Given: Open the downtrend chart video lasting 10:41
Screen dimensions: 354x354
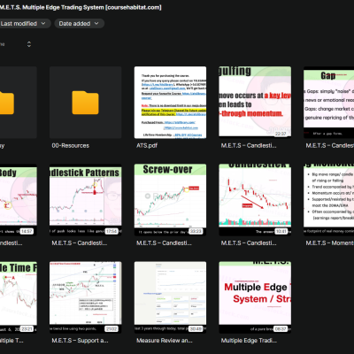Looking at the screenshot, I should [255, 200].
